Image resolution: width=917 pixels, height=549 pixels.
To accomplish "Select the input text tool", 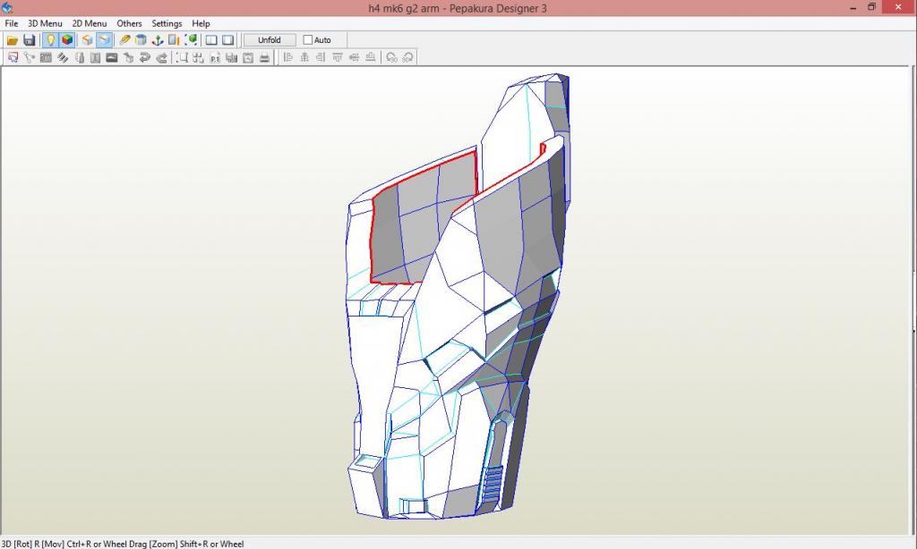I will coord(95,57).
